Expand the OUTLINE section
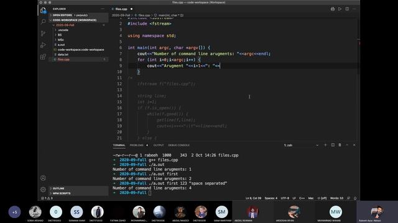The width and height of the screenshot is (398, 223). click(79, 188)
